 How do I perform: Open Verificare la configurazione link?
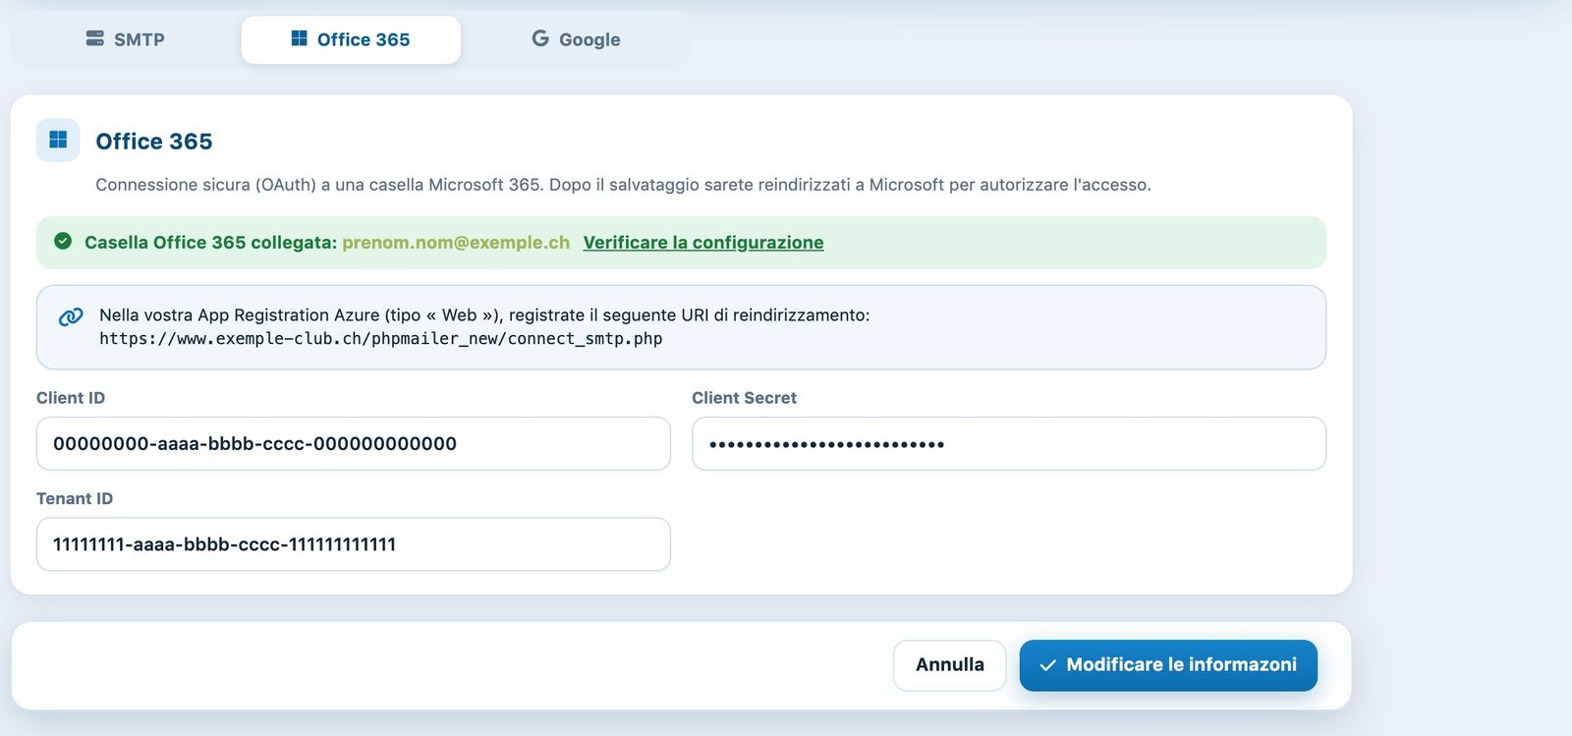703,242
